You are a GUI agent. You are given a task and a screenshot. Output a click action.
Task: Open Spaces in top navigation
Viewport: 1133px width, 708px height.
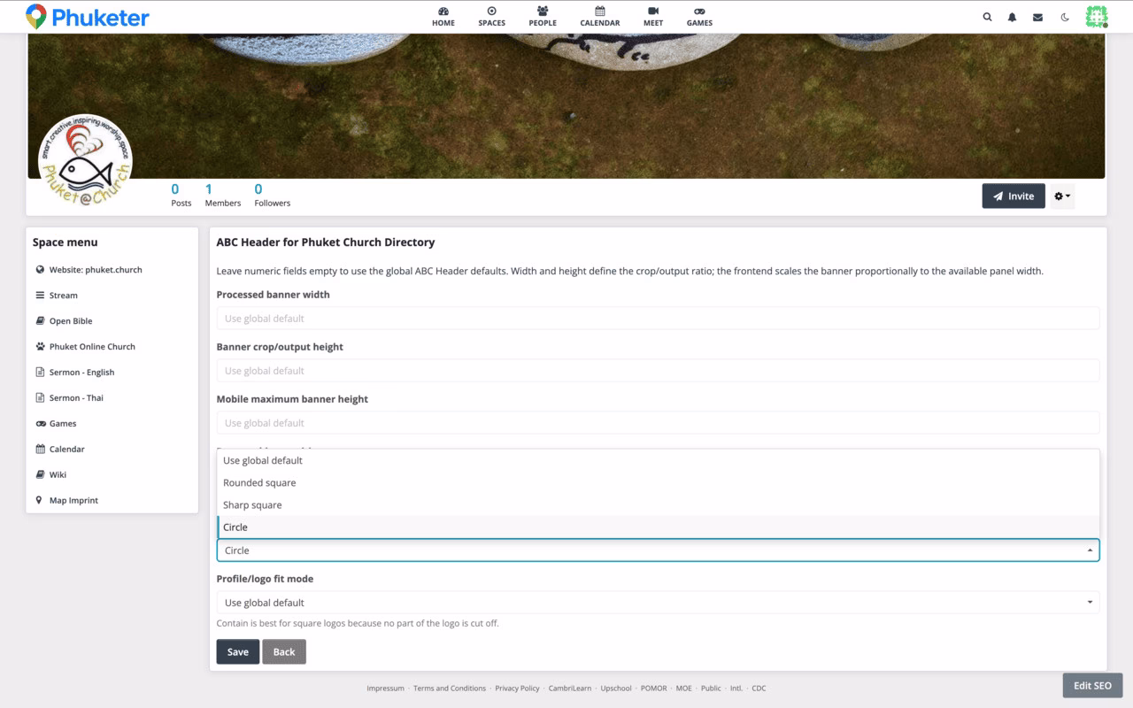491,17
